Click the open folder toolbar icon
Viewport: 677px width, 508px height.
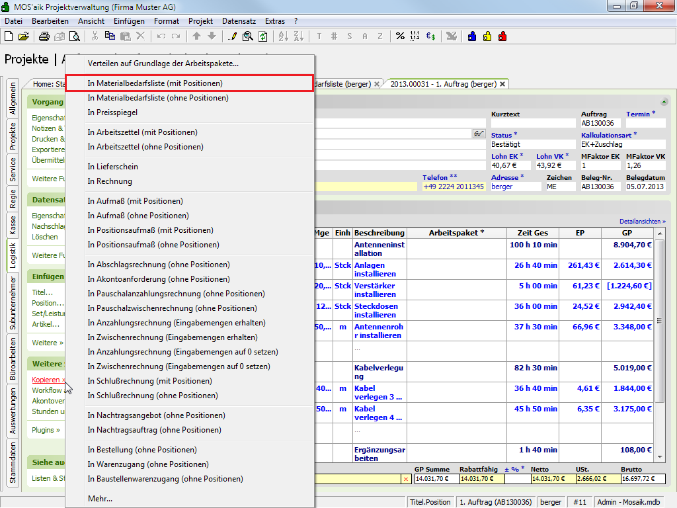point(24,36)
